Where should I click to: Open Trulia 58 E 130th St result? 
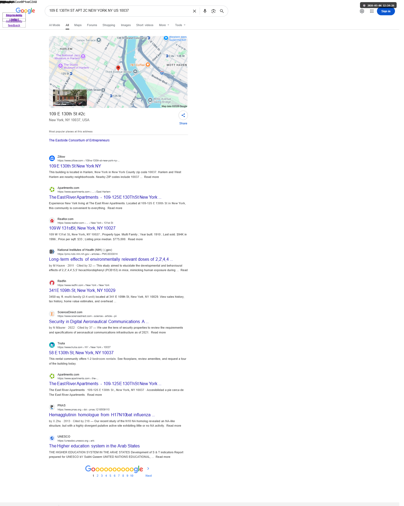(x=81, y=353)
